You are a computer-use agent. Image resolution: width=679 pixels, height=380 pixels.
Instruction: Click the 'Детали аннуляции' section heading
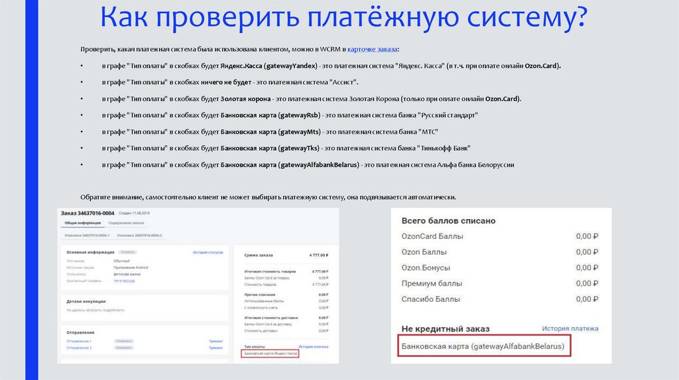(x=86, y=301)
